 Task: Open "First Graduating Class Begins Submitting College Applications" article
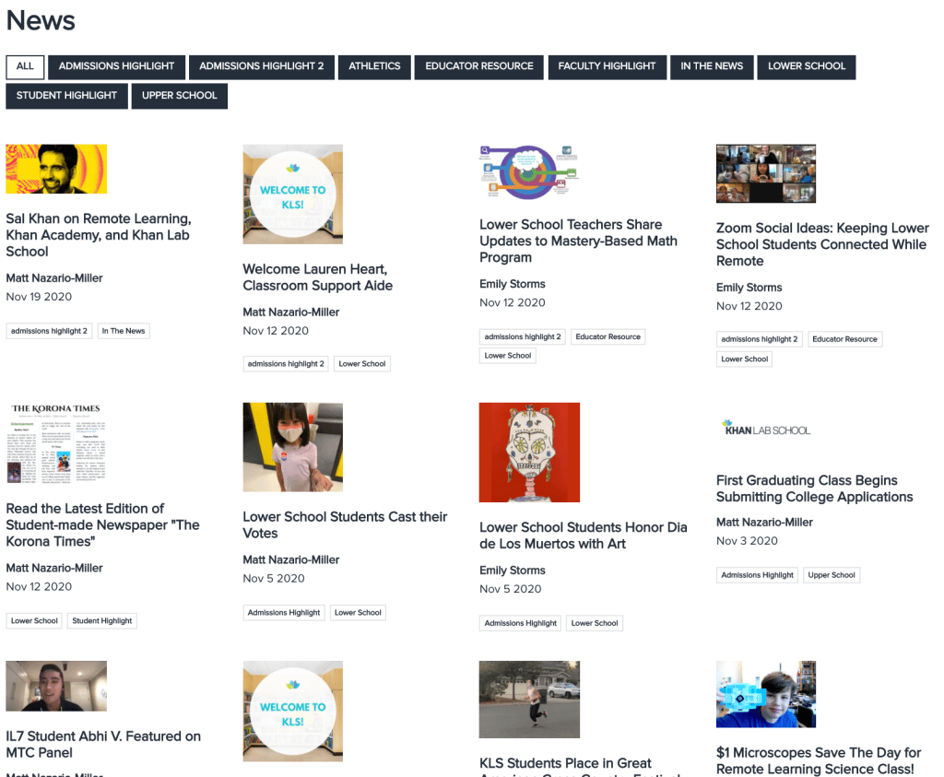814,489
